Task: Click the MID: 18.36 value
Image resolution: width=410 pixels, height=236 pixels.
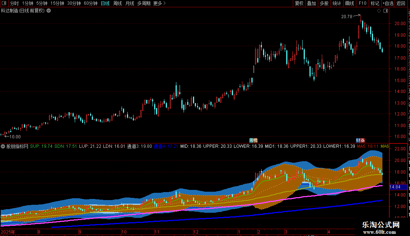Action: click(191, 146)
